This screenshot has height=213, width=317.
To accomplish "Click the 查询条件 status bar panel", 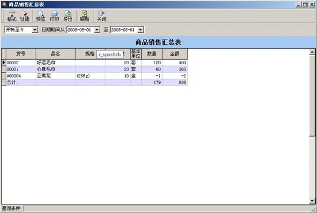I will click(x=12, y=208).
